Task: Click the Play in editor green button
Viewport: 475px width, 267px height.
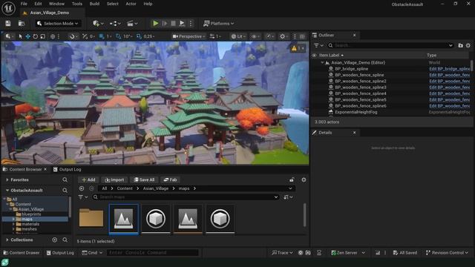Action: tap(155, 23)
